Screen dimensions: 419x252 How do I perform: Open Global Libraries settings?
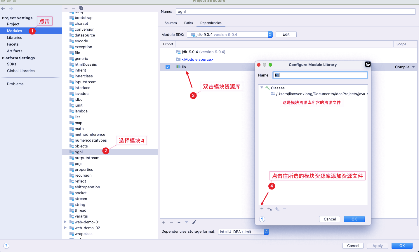[x=21, y=71]
